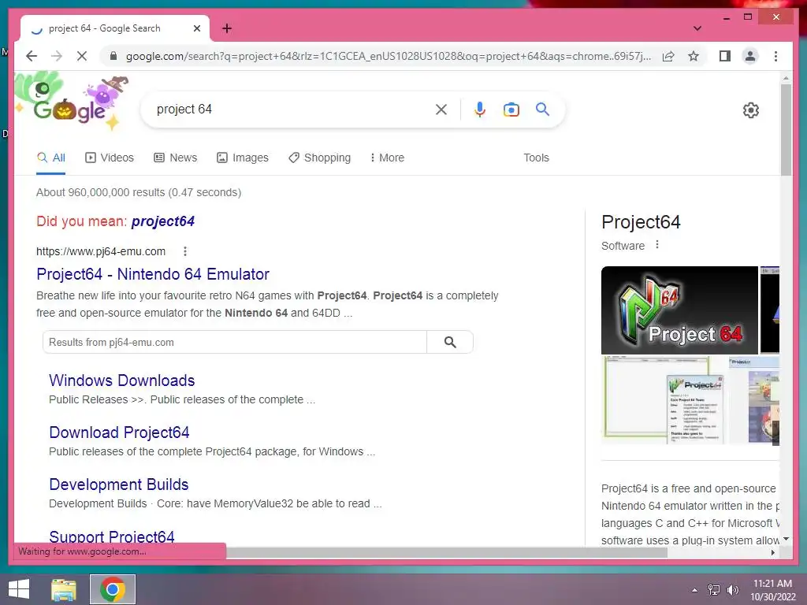807x605 pixels.
Task: Open network status tray icon
Action: pos(714,590)
